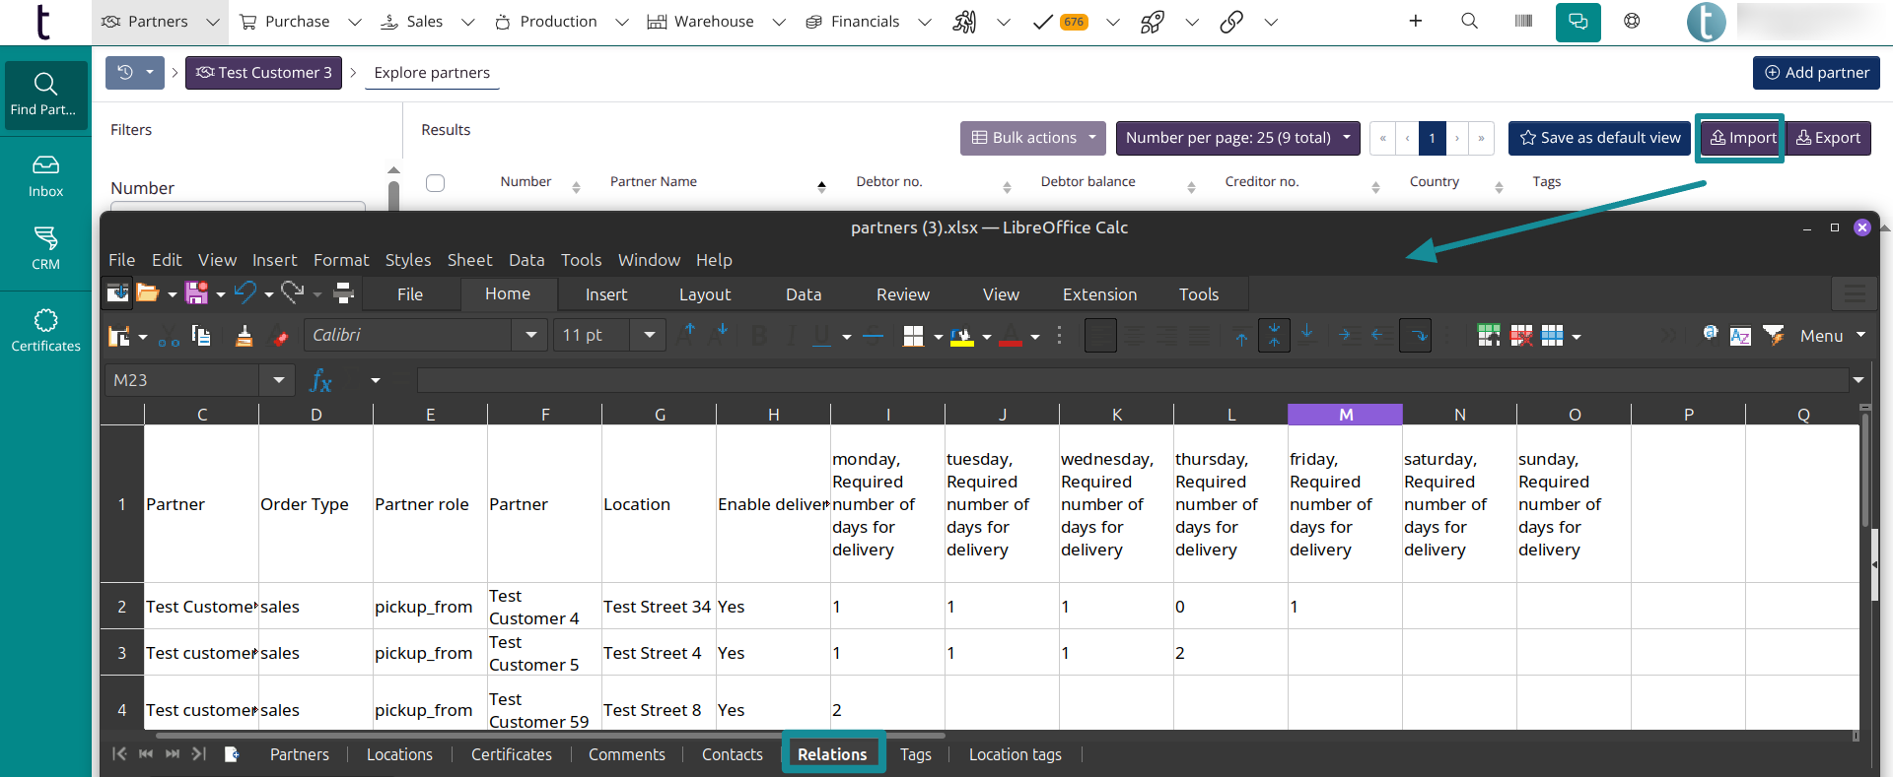Open the lifebuoy help icon
This screenshot has width=1893, height=777.
click(1632, 21)
